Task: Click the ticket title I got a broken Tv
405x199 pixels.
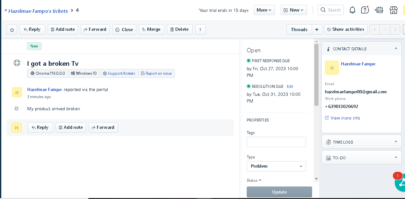Action: tap(53, 63)
